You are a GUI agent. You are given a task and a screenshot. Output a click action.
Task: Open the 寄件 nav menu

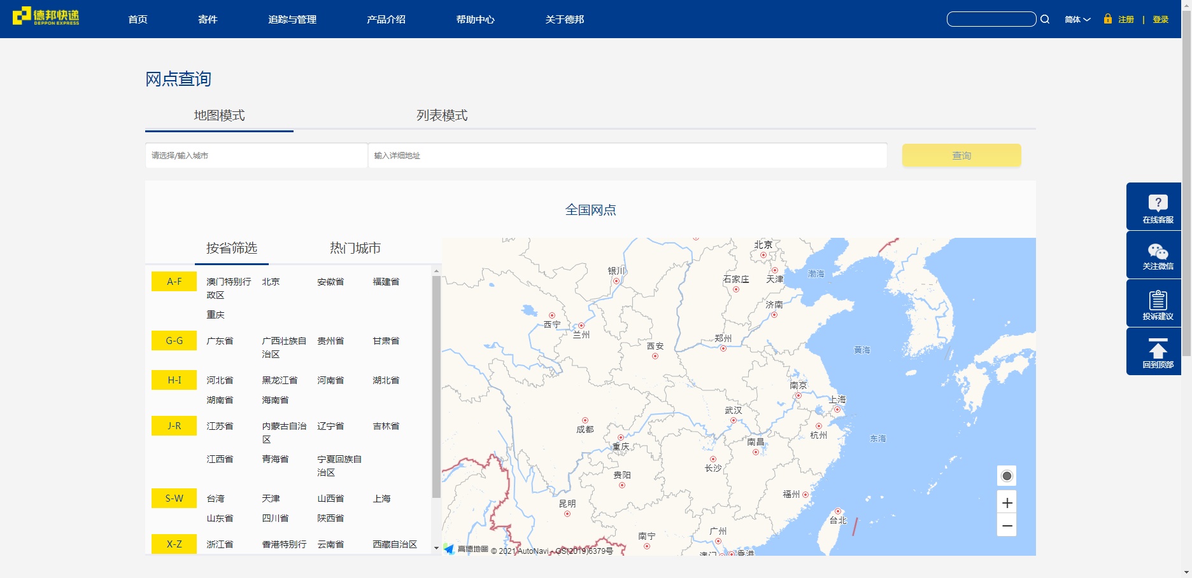[x=208, y=19]
